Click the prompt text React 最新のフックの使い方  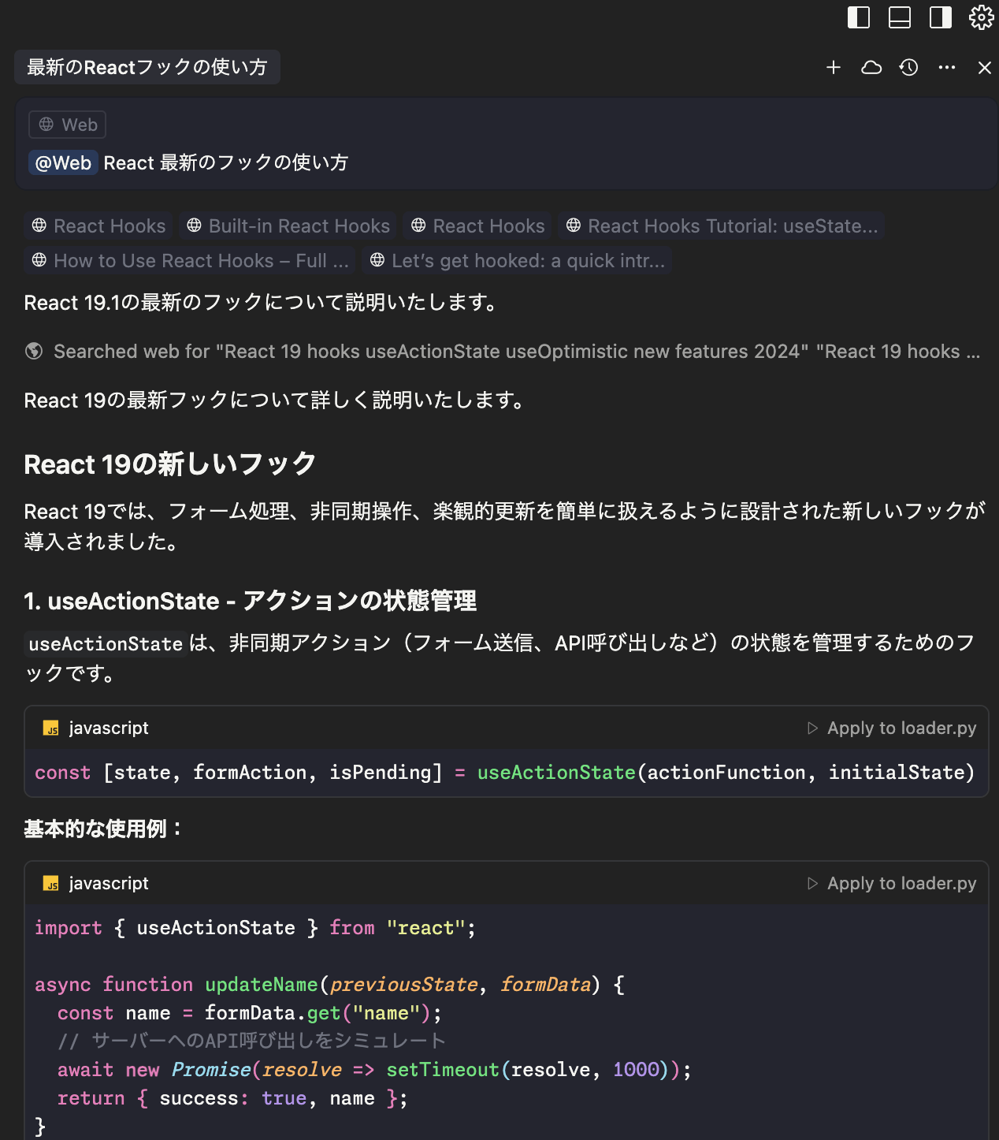[x=226, y=163]
